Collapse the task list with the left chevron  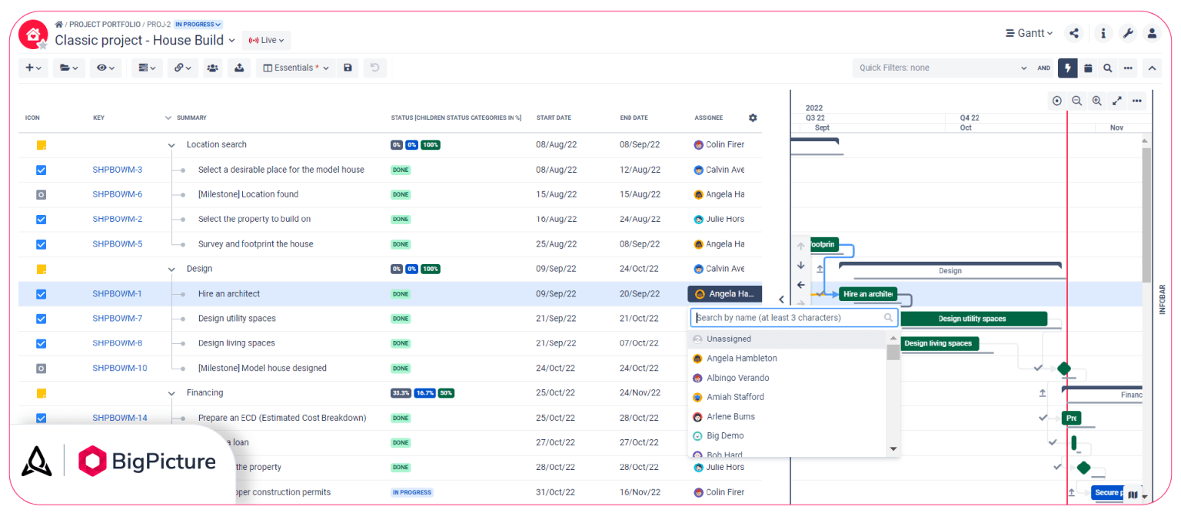tap(781, 299)
